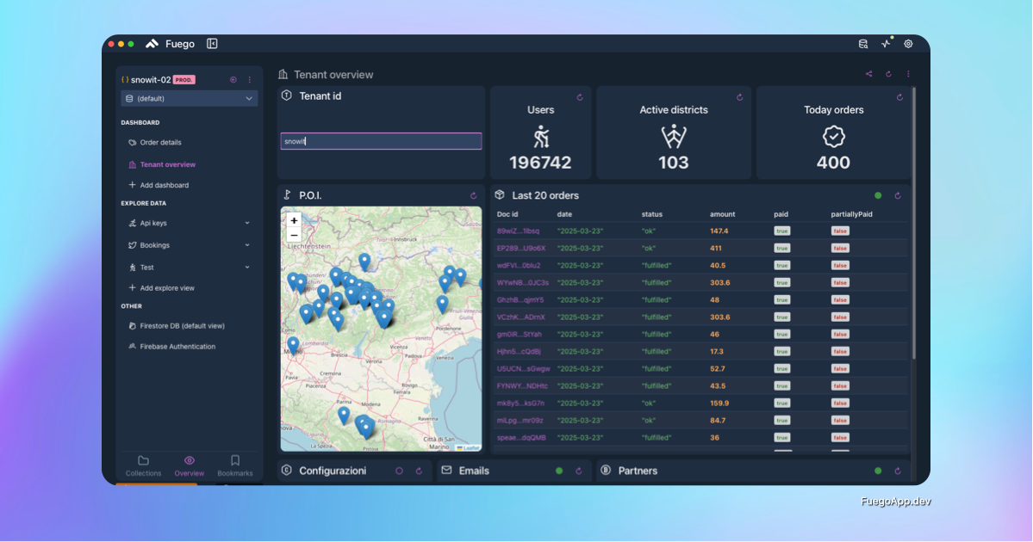Click the share icon above Tenant overview
Image resolution: width=1033 pixels, height=542 pixels.
tap(868, 74)
